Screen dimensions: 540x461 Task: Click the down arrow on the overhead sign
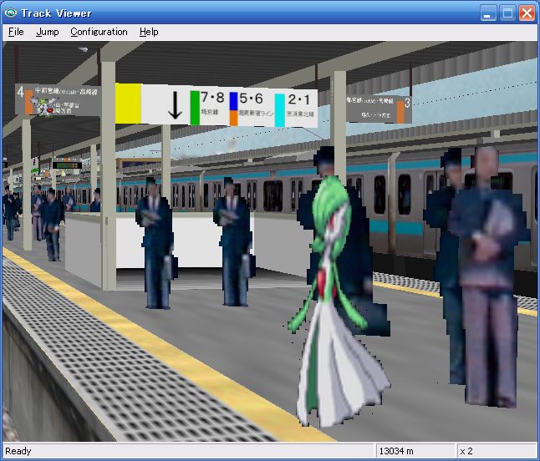coord(175,105)
